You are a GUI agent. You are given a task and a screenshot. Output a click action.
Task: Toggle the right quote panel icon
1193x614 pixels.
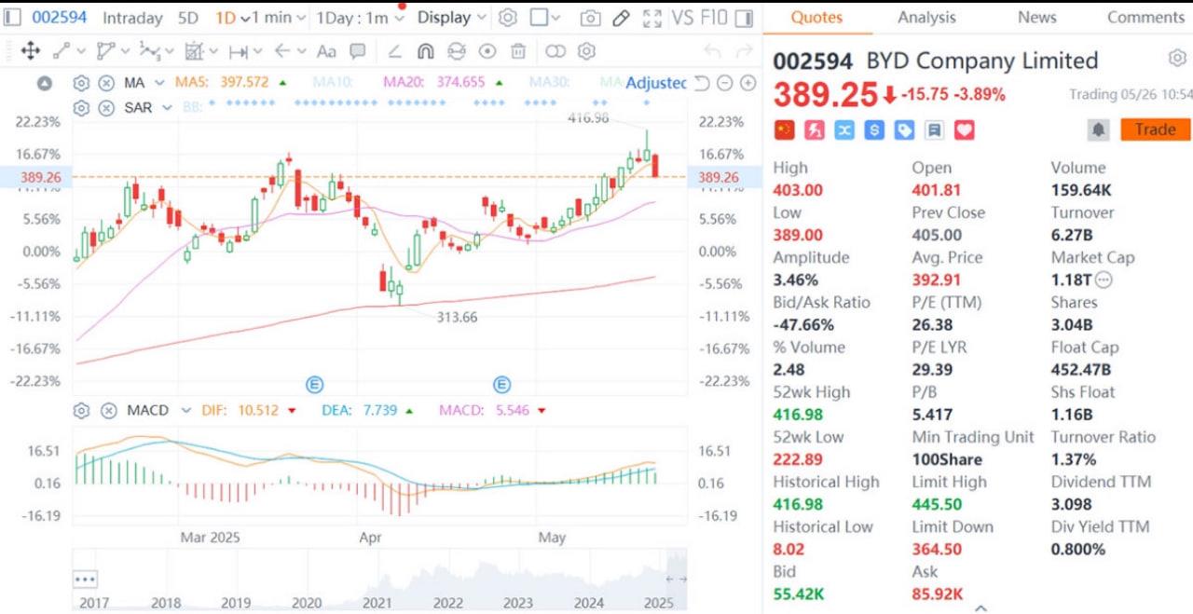point(743,18)
